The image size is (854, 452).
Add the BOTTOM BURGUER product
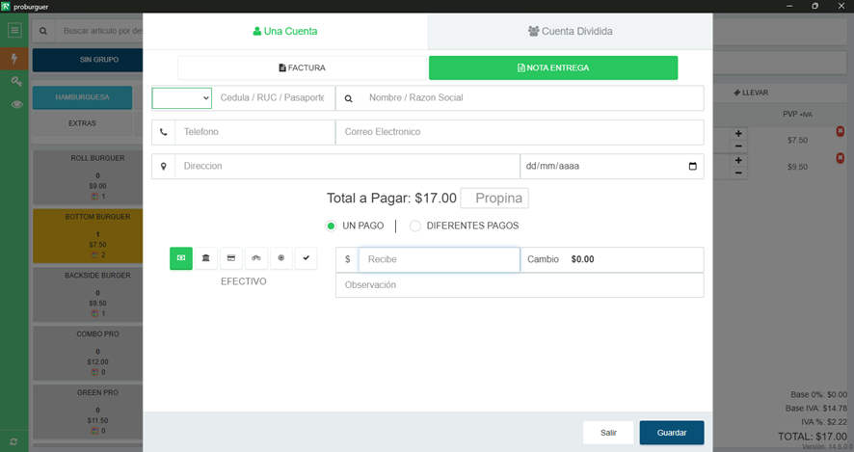[x=88, y=236]
